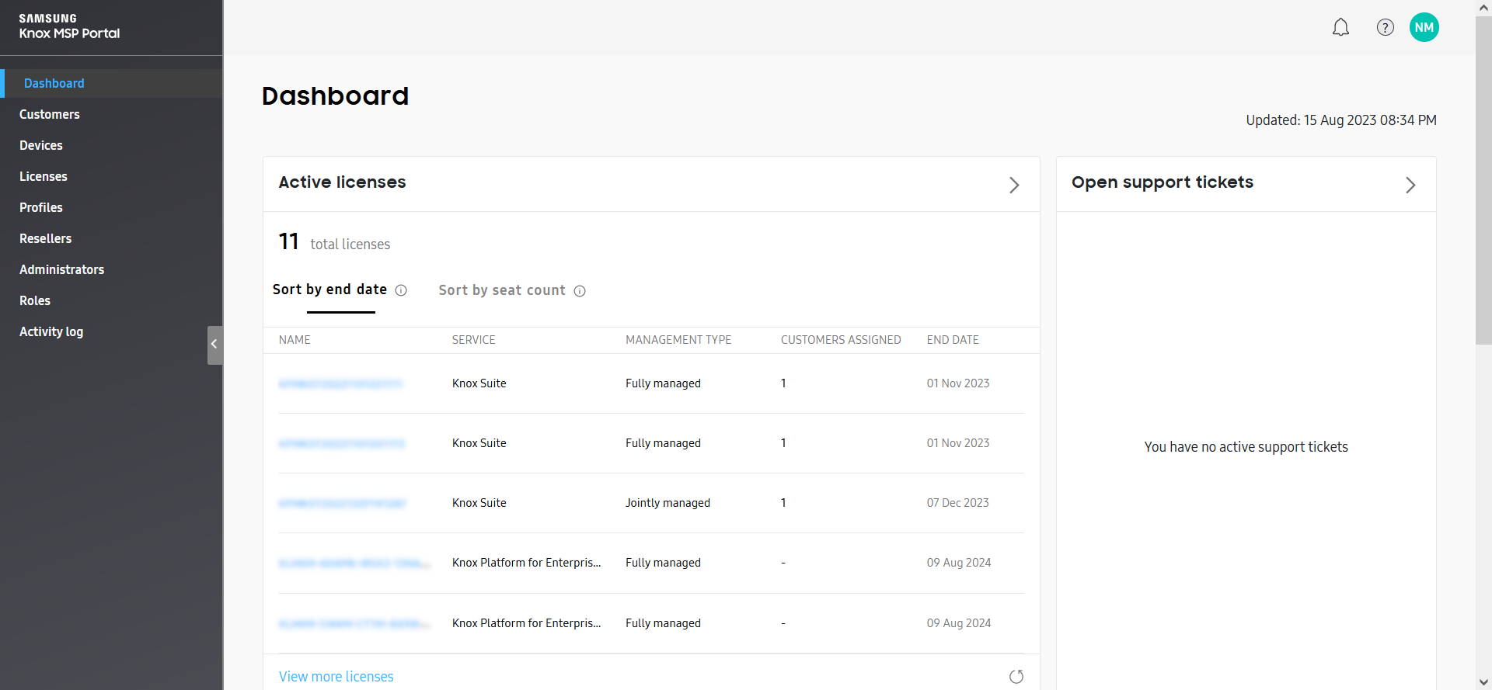Open Resellers in the sidebar

(45, 238)
